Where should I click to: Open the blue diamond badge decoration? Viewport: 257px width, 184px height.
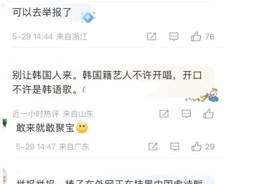[88, 17]
